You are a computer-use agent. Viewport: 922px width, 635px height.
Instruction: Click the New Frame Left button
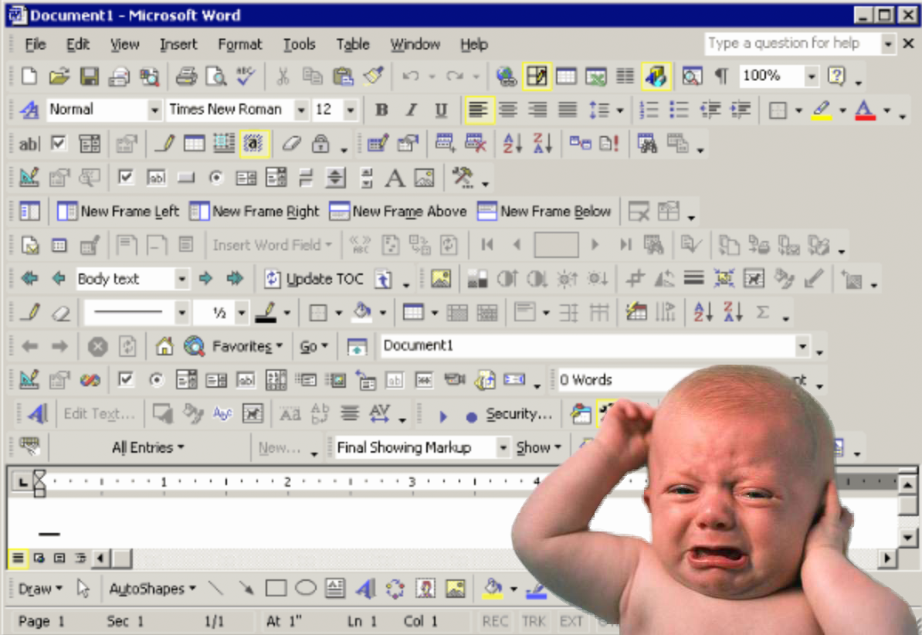click(x=119, y=212)
